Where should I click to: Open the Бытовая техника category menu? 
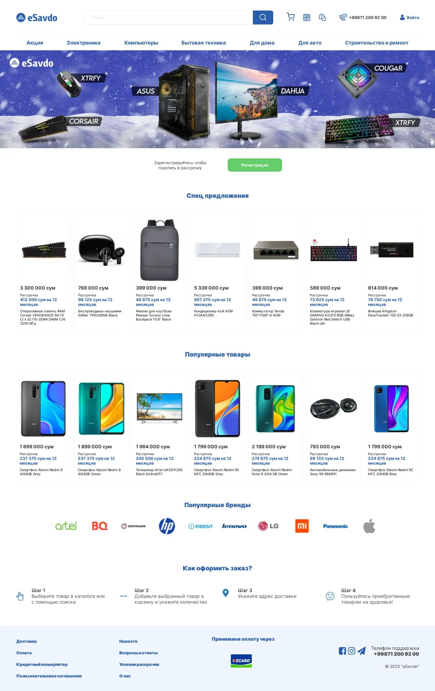pyautogui.click(x=204, y=43)
